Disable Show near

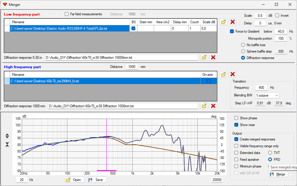[236, 125]
